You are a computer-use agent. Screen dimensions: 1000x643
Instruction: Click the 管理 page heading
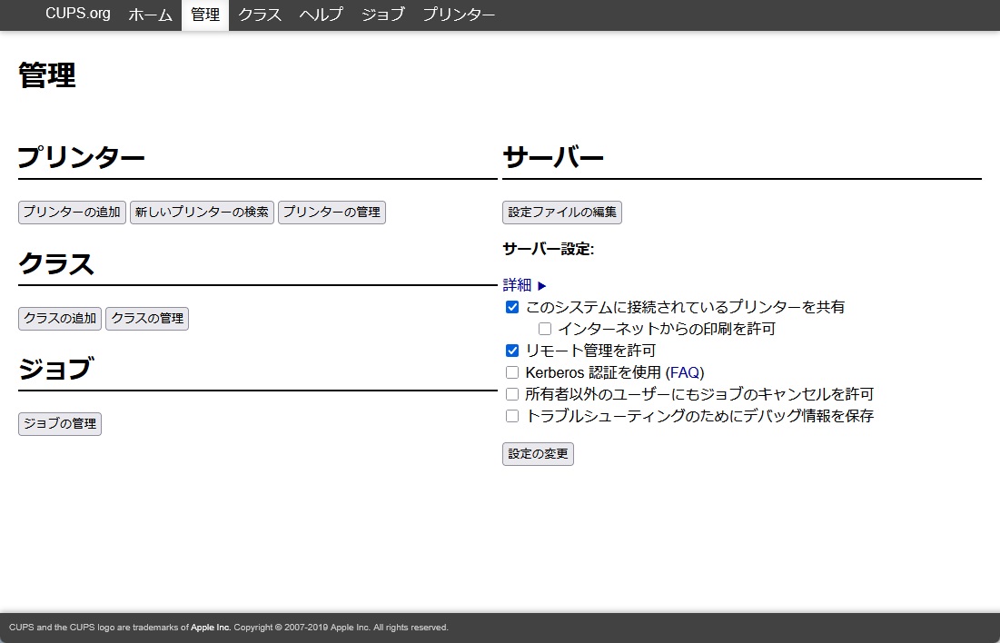(x=47, y=75)
